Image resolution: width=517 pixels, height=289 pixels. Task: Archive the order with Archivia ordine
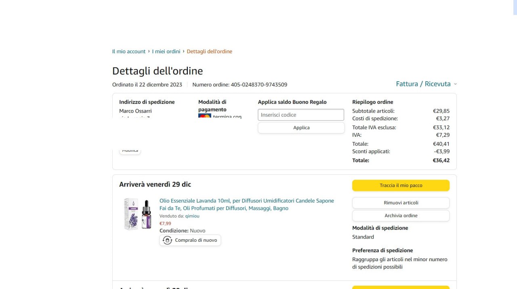click(x=401, y=216)
